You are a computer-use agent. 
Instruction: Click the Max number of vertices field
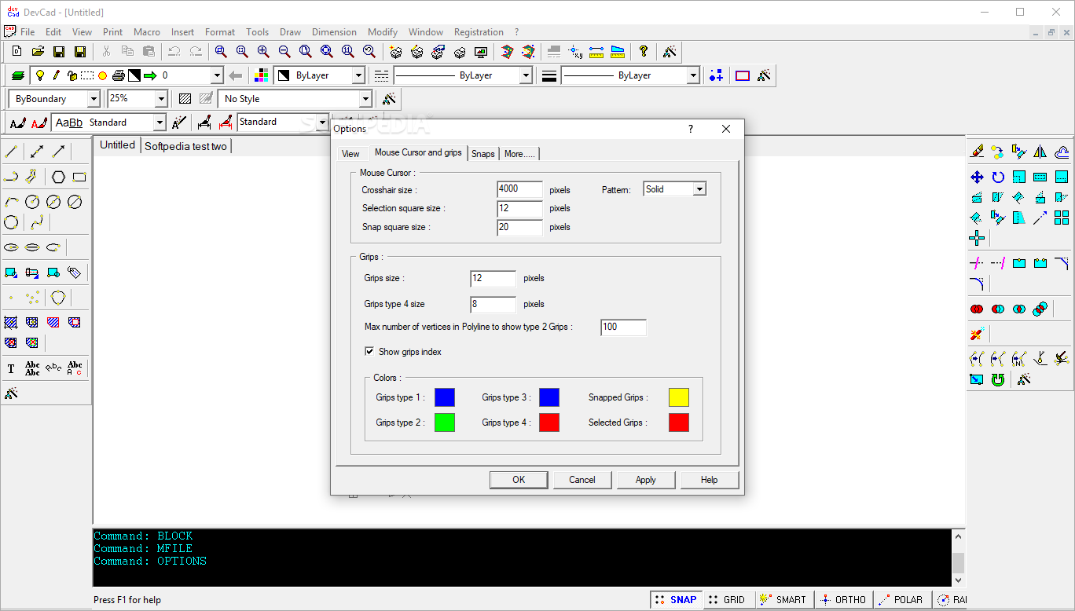pos(624,327)
